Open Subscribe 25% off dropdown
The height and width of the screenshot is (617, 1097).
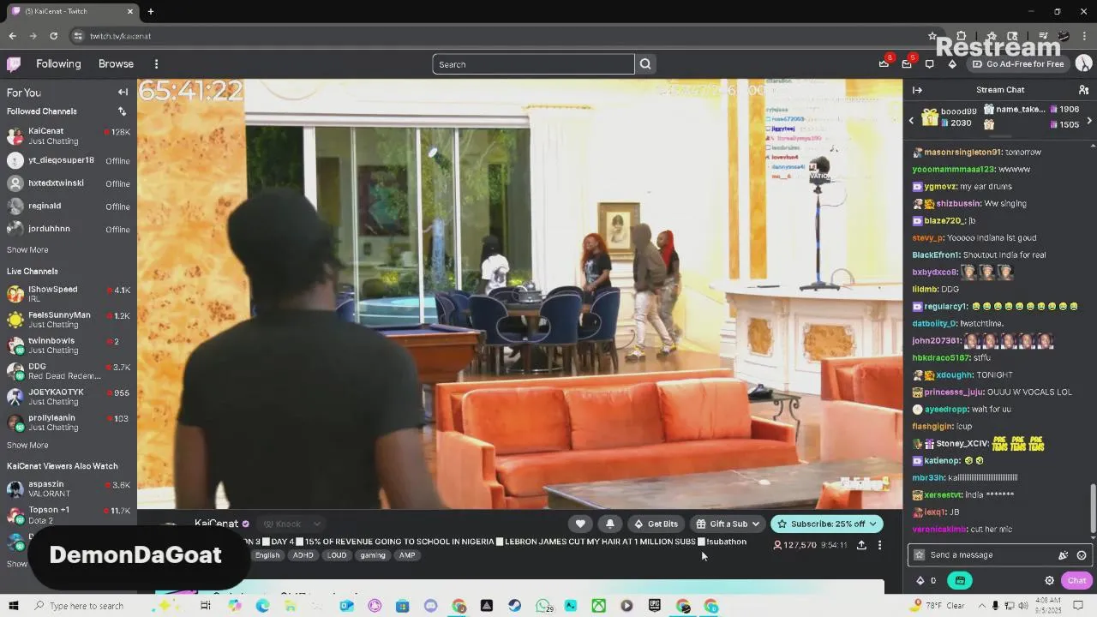click(x=827, y=524)
